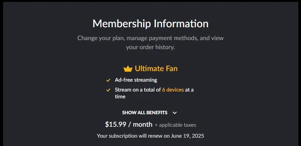Click the Ad-free streaming benefit text
Viewport: 301px width, 146px height.
tap(136, 80)
